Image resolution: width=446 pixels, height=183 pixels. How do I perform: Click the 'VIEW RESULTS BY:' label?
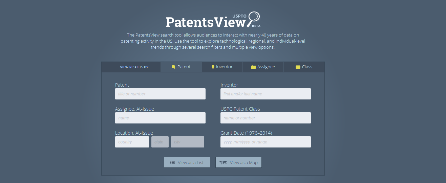point(135,67)
